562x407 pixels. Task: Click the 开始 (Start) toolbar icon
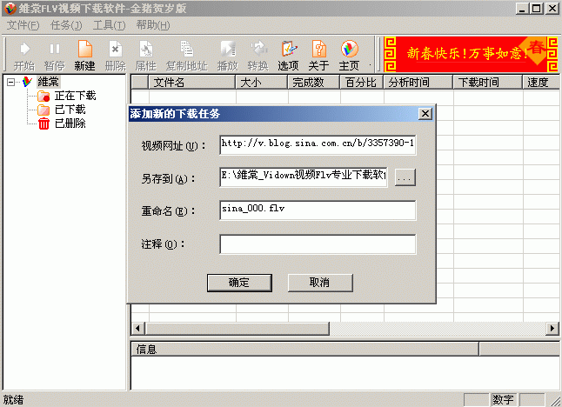24,50
